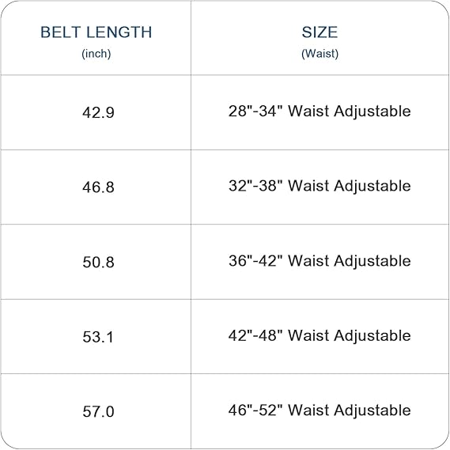This screenshot has width=450, height=450.
Task: Click the 57.0 belt length cell
Action: (x=98, y=411)
